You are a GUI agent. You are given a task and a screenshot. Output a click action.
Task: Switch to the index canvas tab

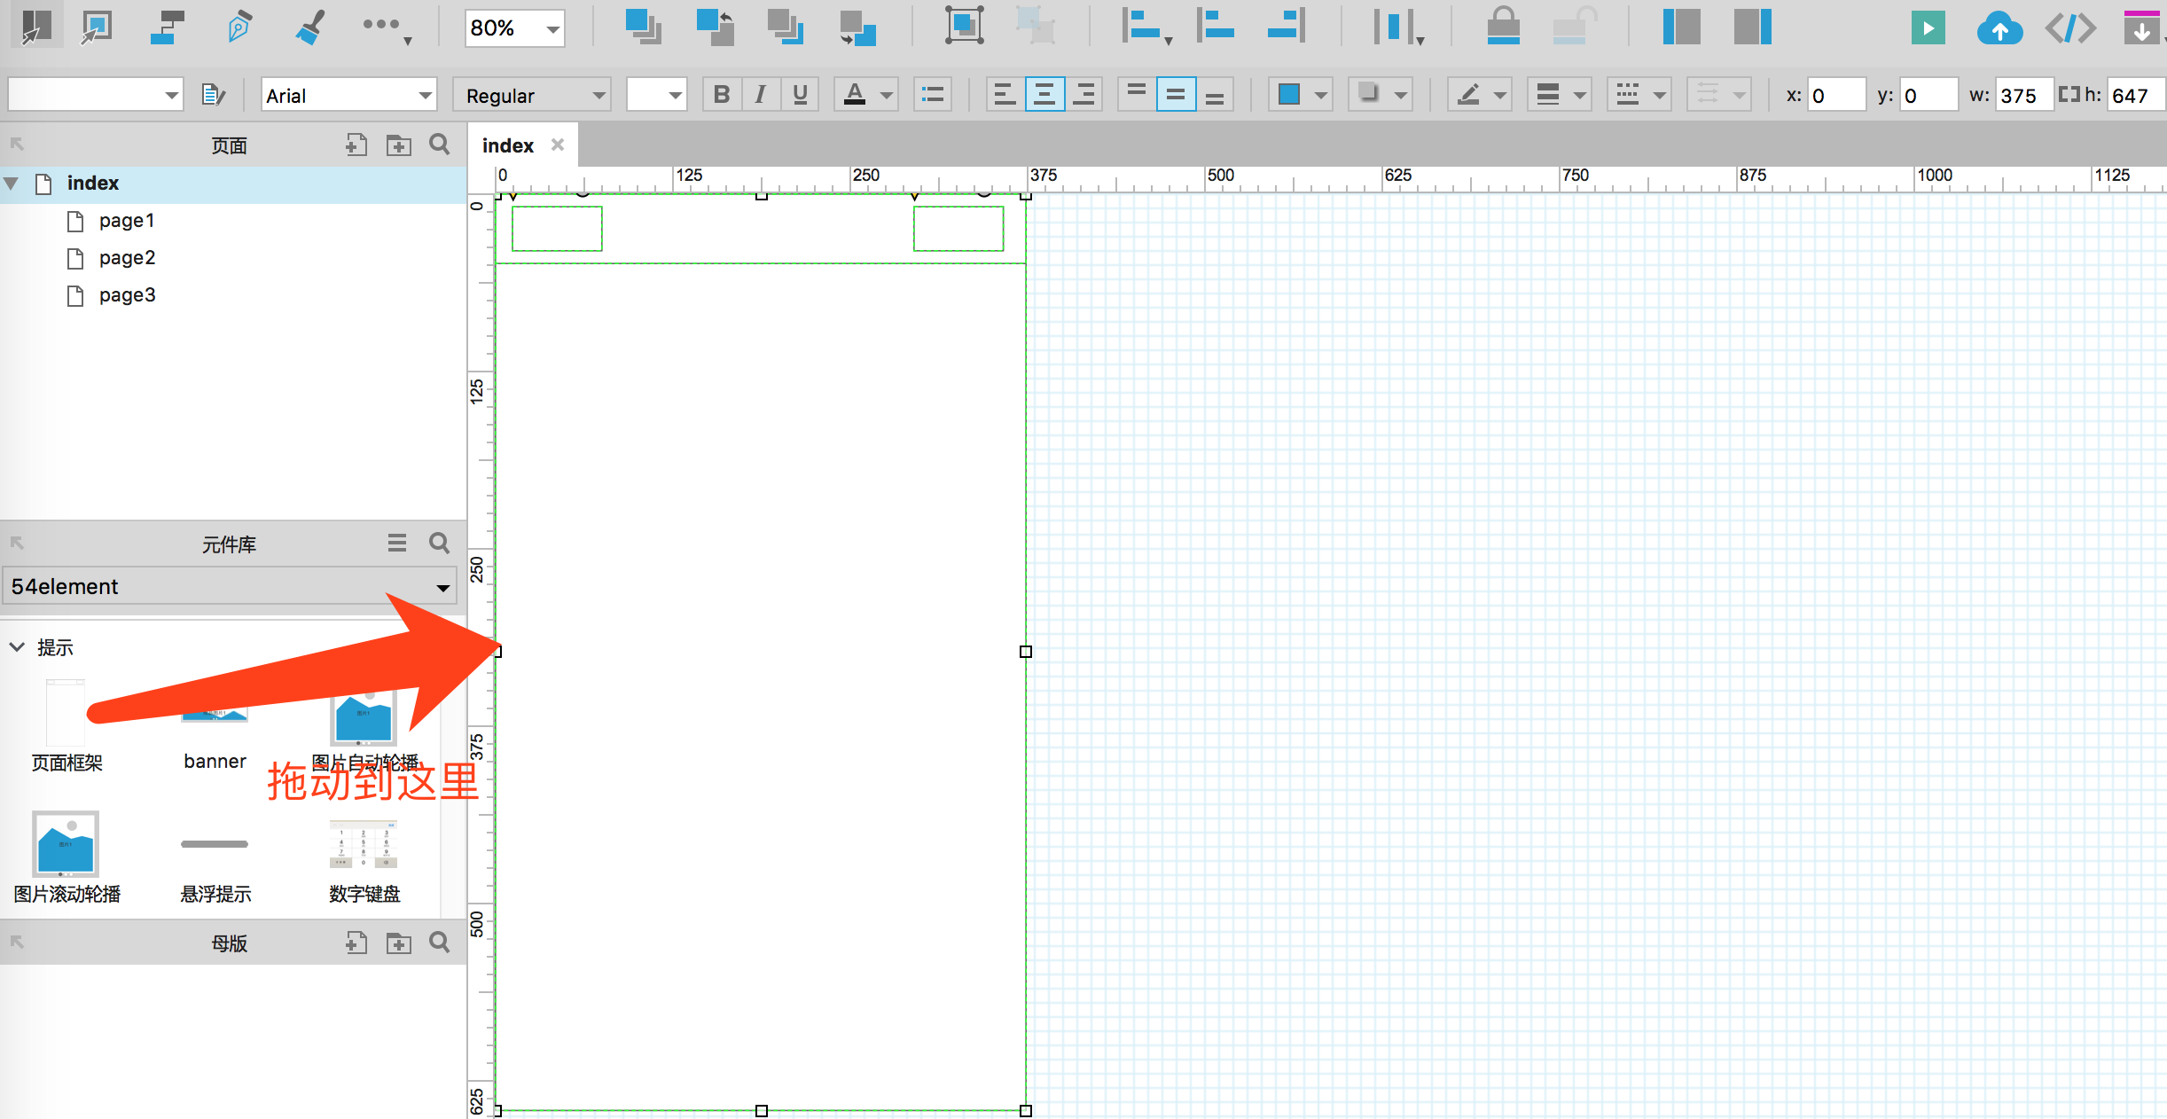(x=507, y=145)
